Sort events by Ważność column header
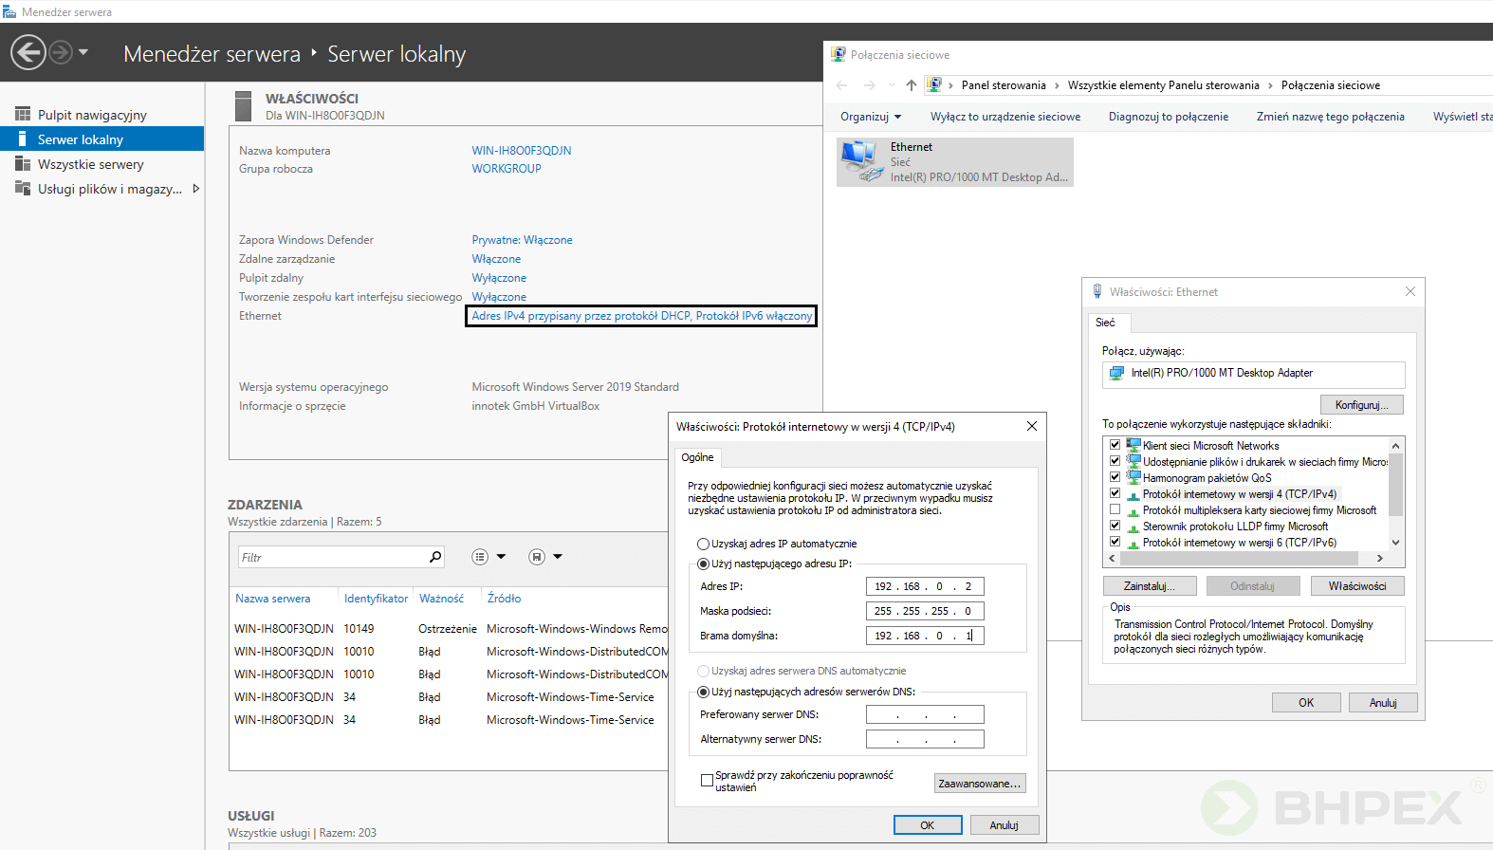Image resolution: width=1493 pixels, height=850 pixels. [x=442, y=599]
